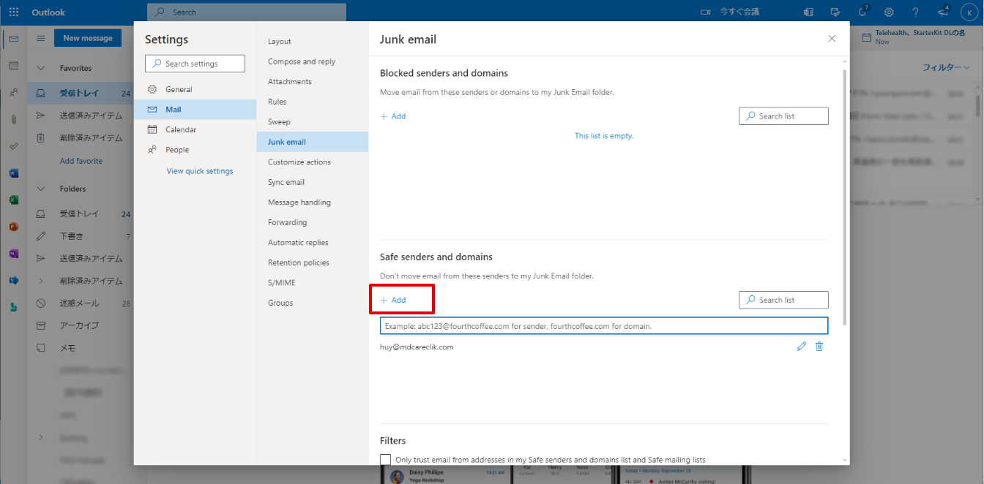Open the notifications bell icon
The width and height of the screenshot is (984, 484).
pyautogui.click(x=862, y=12)
